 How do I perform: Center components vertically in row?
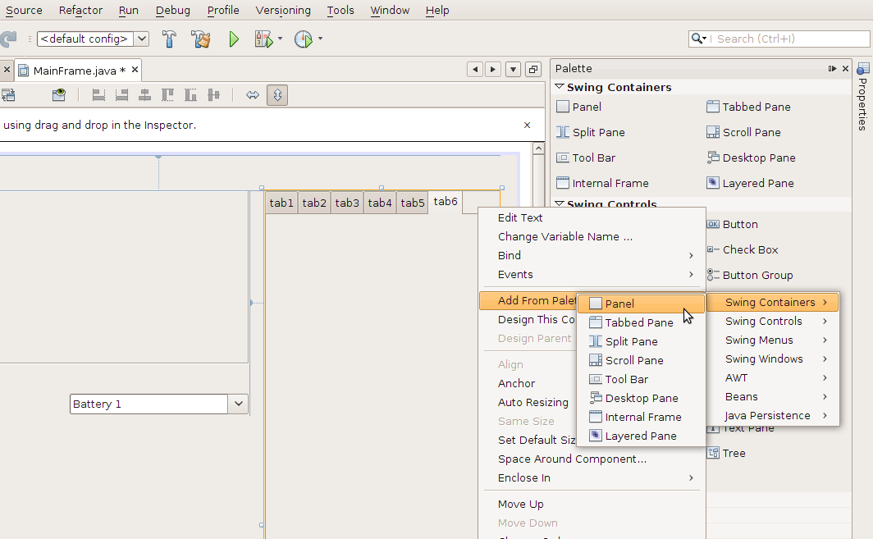tap(213, 95)
